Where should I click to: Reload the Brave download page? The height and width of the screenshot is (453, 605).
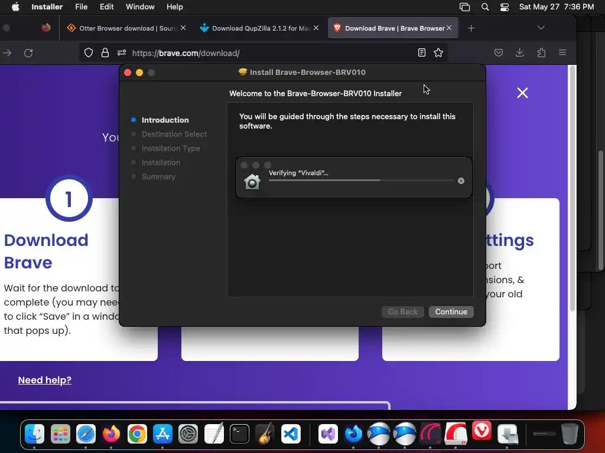click(28, 52)
